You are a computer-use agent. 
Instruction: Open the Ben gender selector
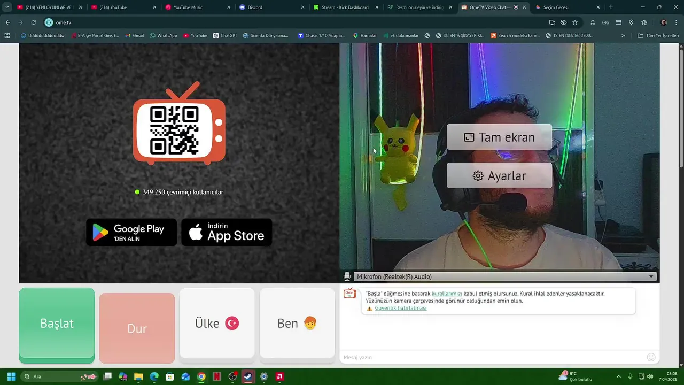coord(297,324)
